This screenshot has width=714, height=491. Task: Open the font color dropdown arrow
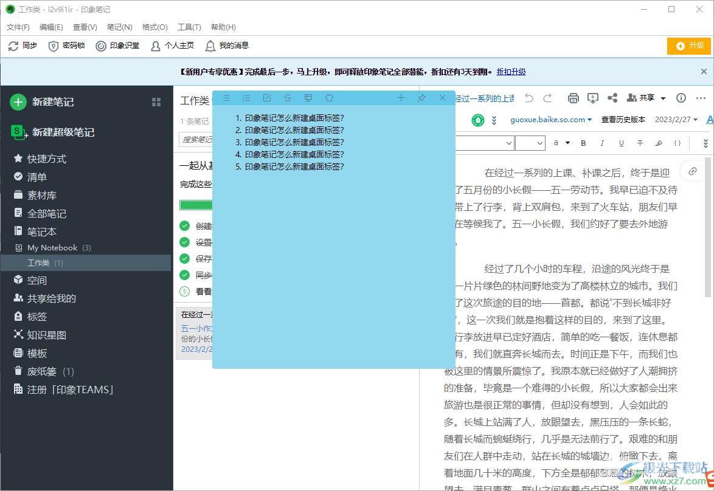coord(568,143)
